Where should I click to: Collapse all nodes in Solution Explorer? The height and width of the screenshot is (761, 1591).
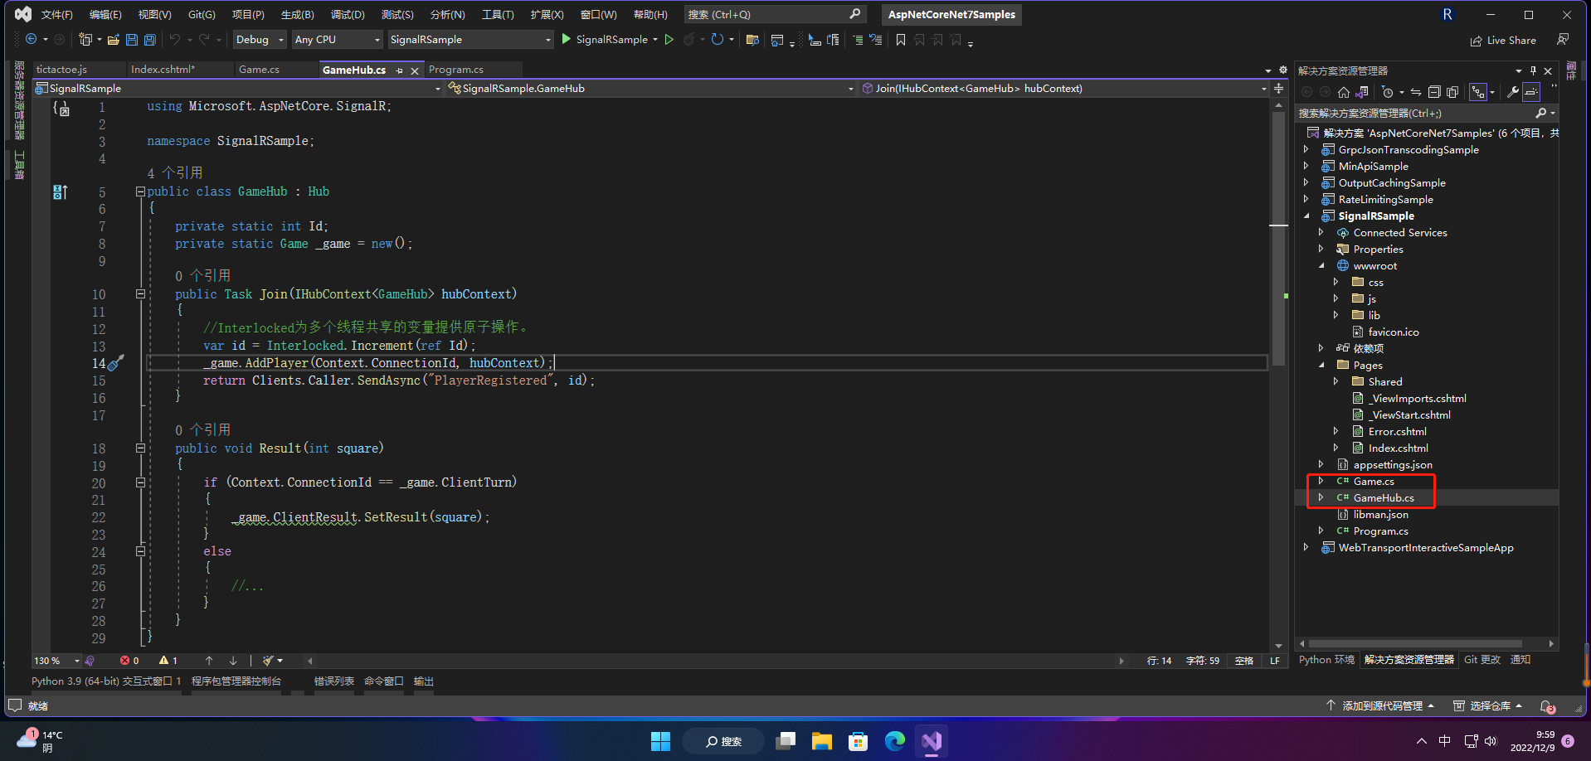(1434, 92)
